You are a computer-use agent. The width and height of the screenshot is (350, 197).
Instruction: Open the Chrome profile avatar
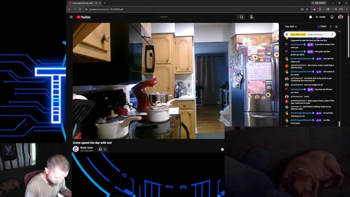point(341,9)
